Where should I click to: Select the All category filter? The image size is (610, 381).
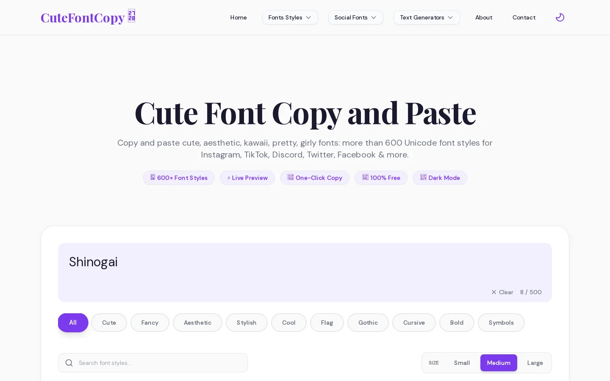[73, 323]
